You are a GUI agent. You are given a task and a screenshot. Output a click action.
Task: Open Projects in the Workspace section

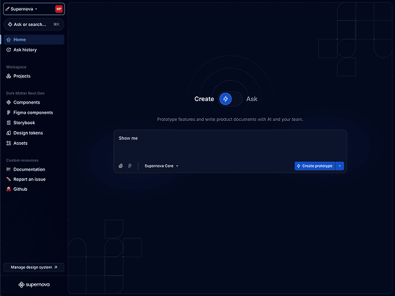click(21, 76)
